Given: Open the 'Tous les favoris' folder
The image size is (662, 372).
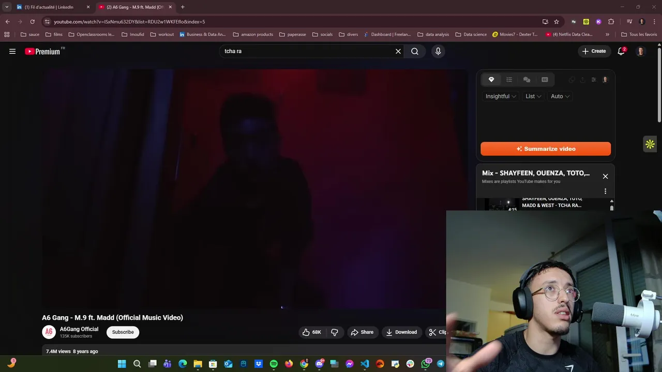Looking at the screenshot, I should click(x=639, y=35).
